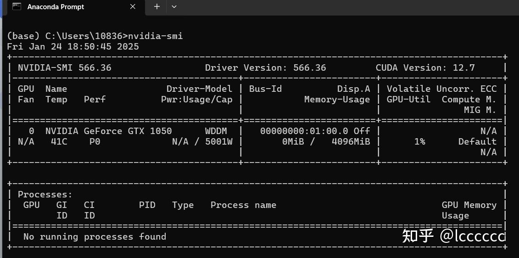The image size is (519, 258).
Task: Click the PID column header
Action: point(147,205)
